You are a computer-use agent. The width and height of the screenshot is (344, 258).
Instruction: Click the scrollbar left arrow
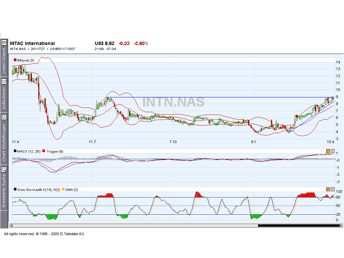coord(11,225)
